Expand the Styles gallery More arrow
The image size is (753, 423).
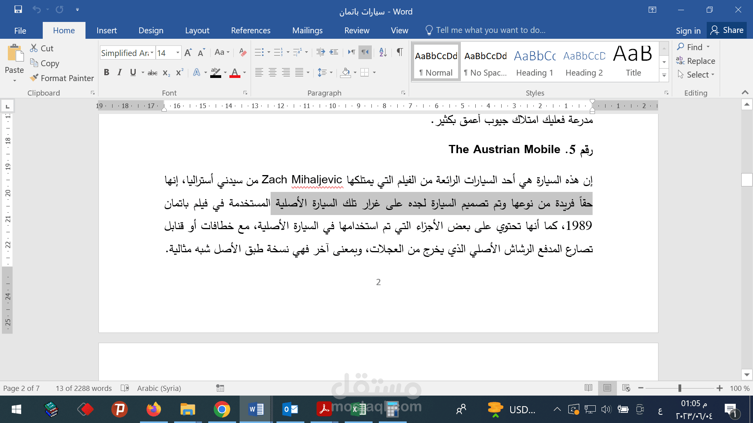point(664,75)
